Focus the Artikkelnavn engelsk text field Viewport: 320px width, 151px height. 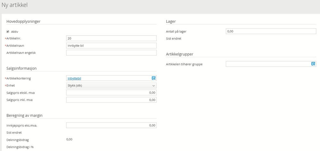click(x=111, y=53)
